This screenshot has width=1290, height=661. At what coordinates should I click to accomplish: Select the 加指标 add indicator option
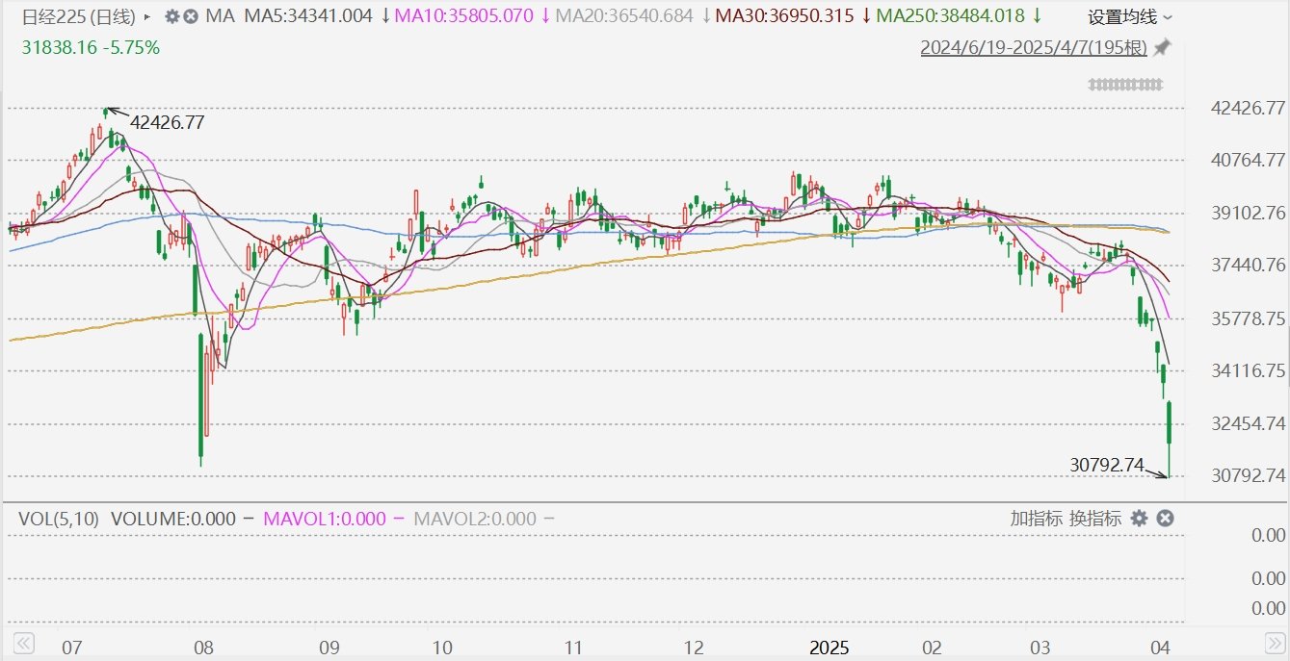(1037, 519)
